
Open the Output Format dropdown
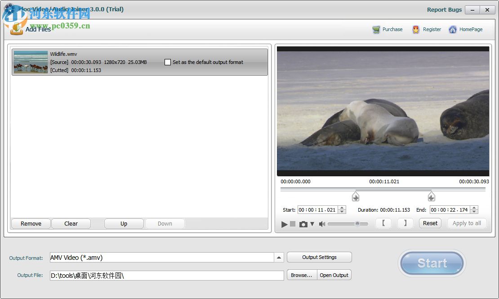[279, 257]
